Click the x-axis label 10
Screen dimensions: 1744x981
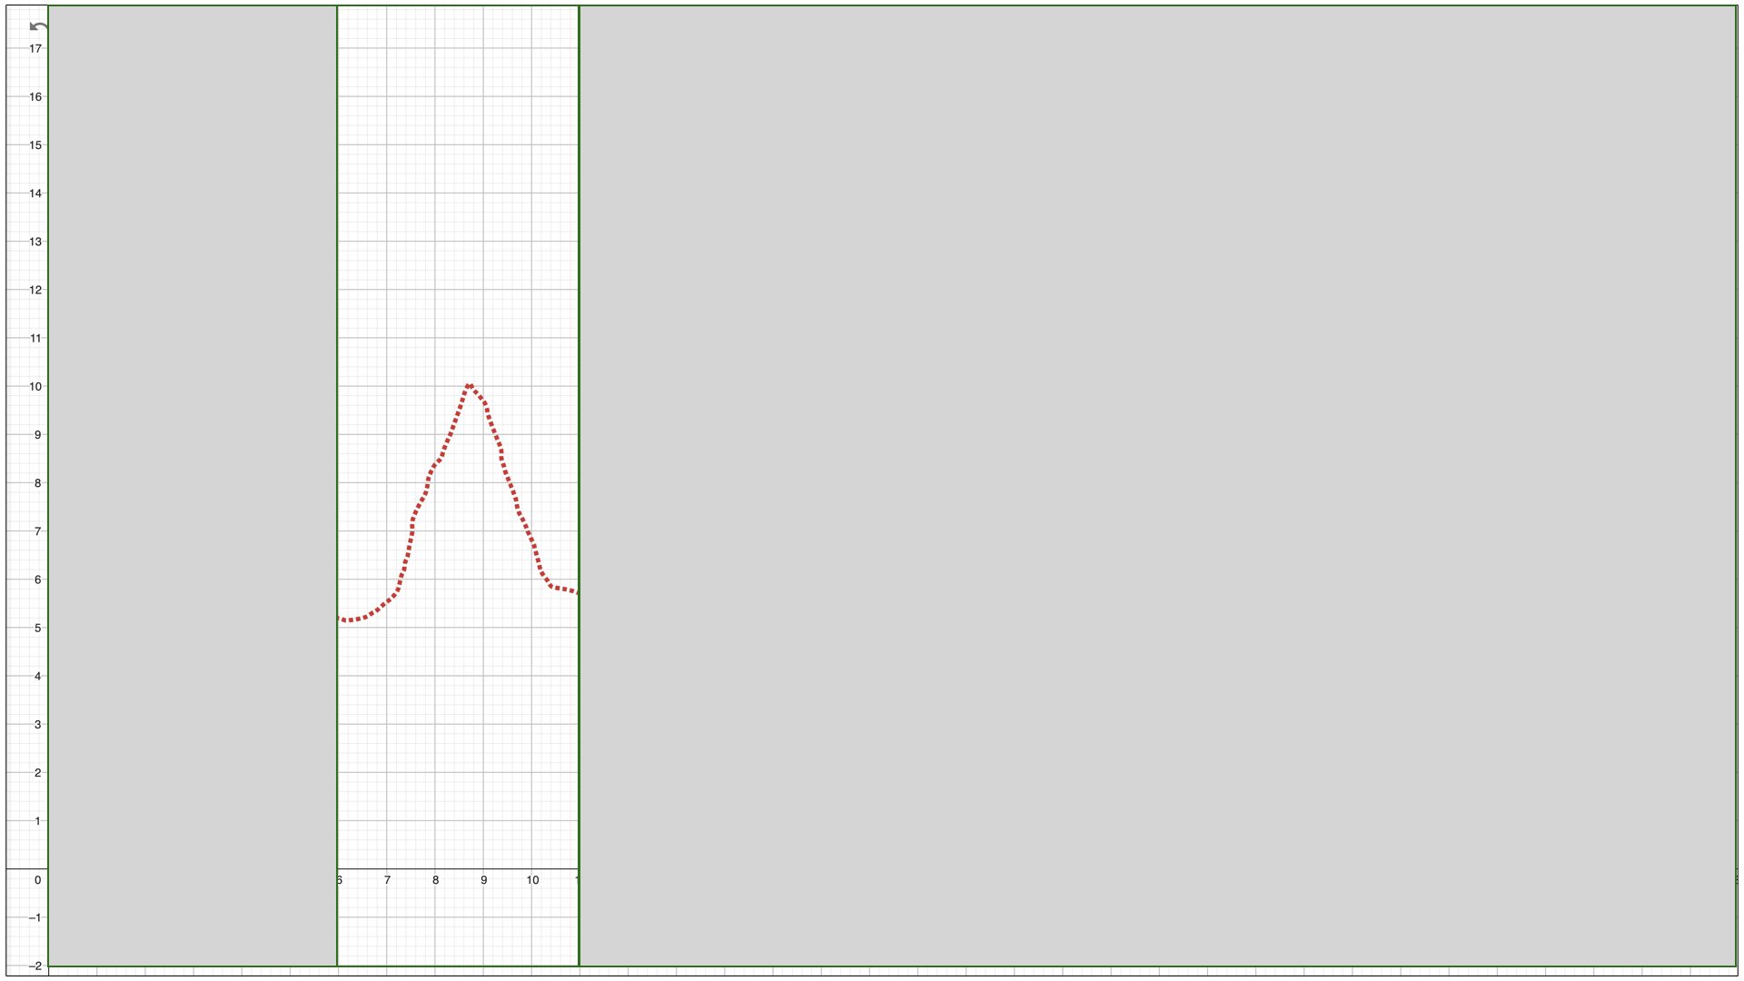[532, 879]
